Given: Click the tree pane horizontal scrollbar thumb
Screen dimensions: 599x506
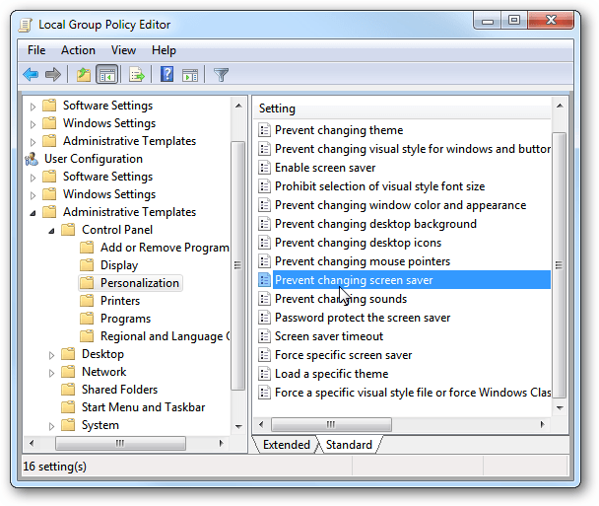Looking at the screenshot, I should 120,443.
